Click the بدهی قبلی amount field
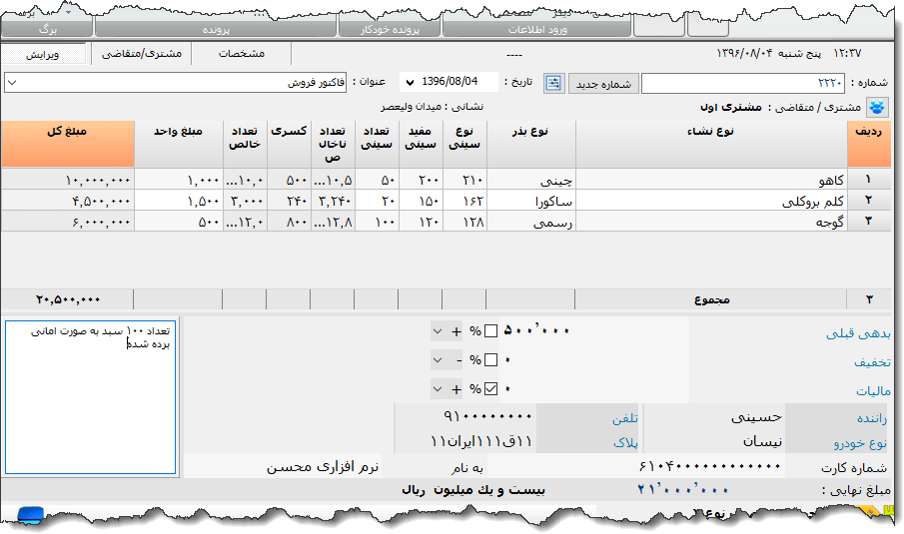The height and width of the screenshot is (534, 904). (593, 330)
